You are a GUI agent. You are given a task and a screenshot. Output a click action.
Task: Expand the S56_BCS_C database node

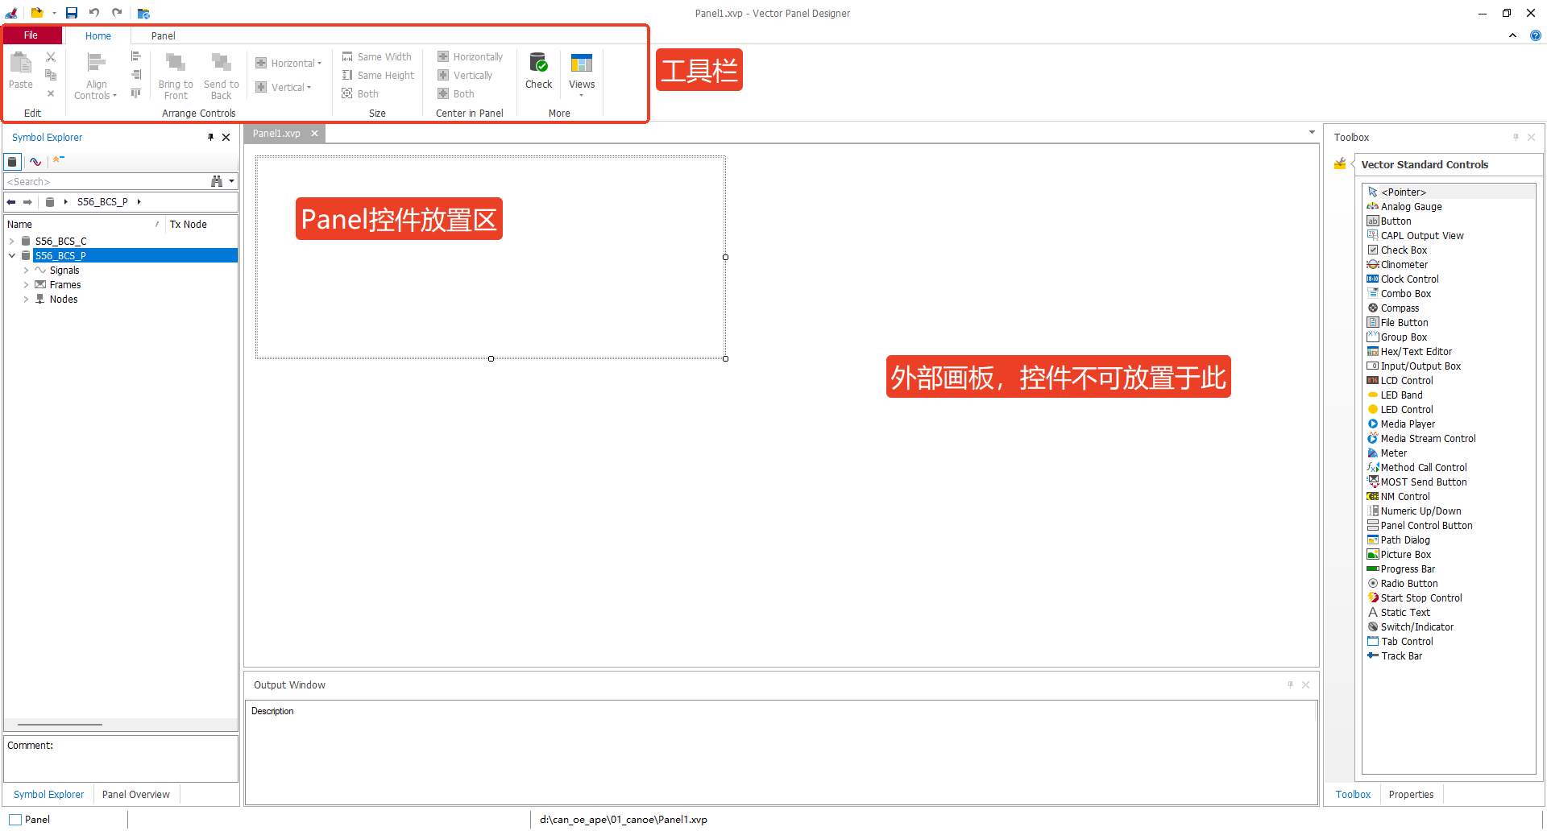coord(11,242)
